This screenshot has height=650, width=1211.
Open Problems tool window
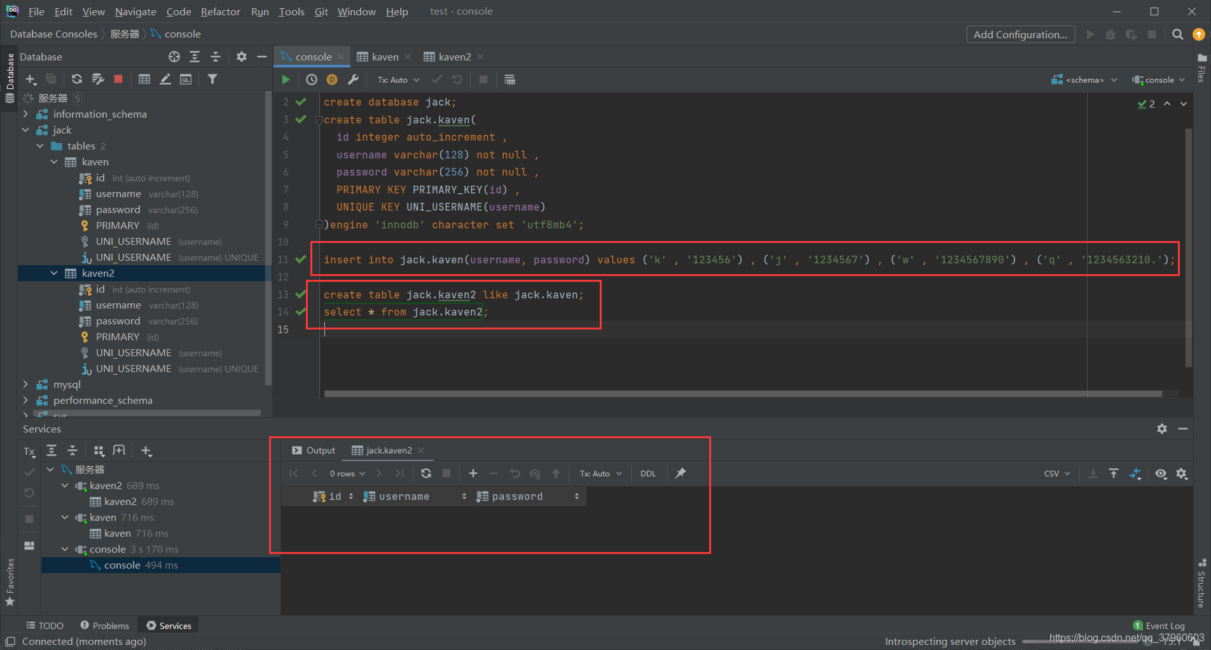[104, 626]
